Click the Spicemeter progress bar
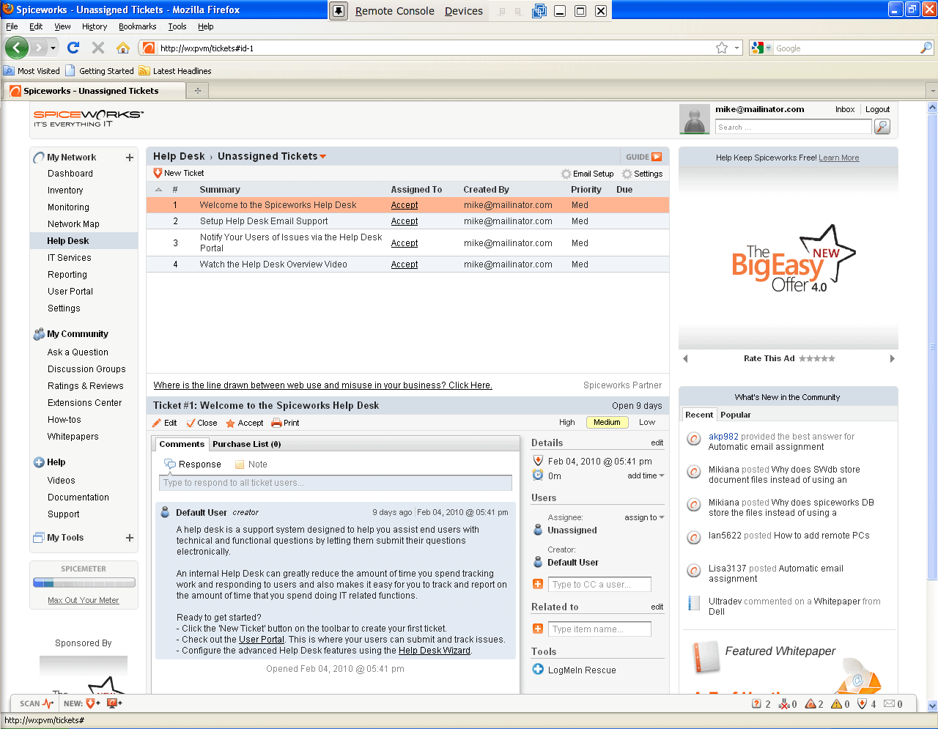The image size is (938, 729). (84, 583)
